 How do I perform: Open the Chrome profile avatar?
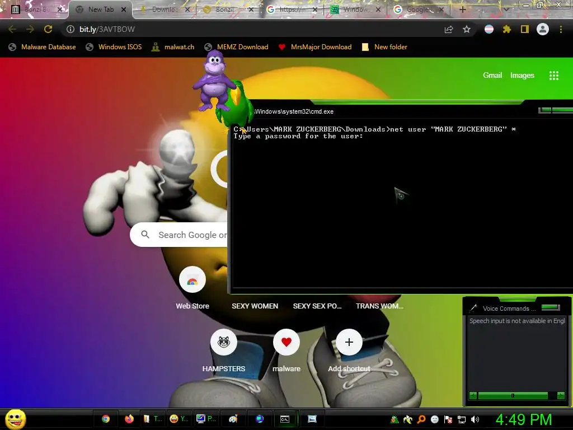click(x=543, y=29)
